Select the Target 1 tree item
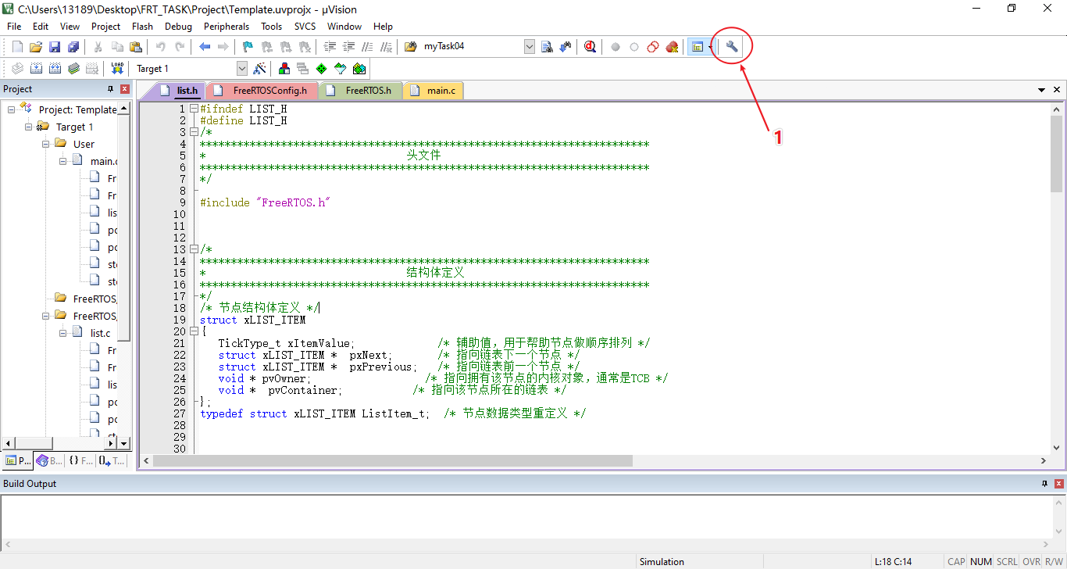The width and height of the screenshot is (1067, 569). pos(74,127)
